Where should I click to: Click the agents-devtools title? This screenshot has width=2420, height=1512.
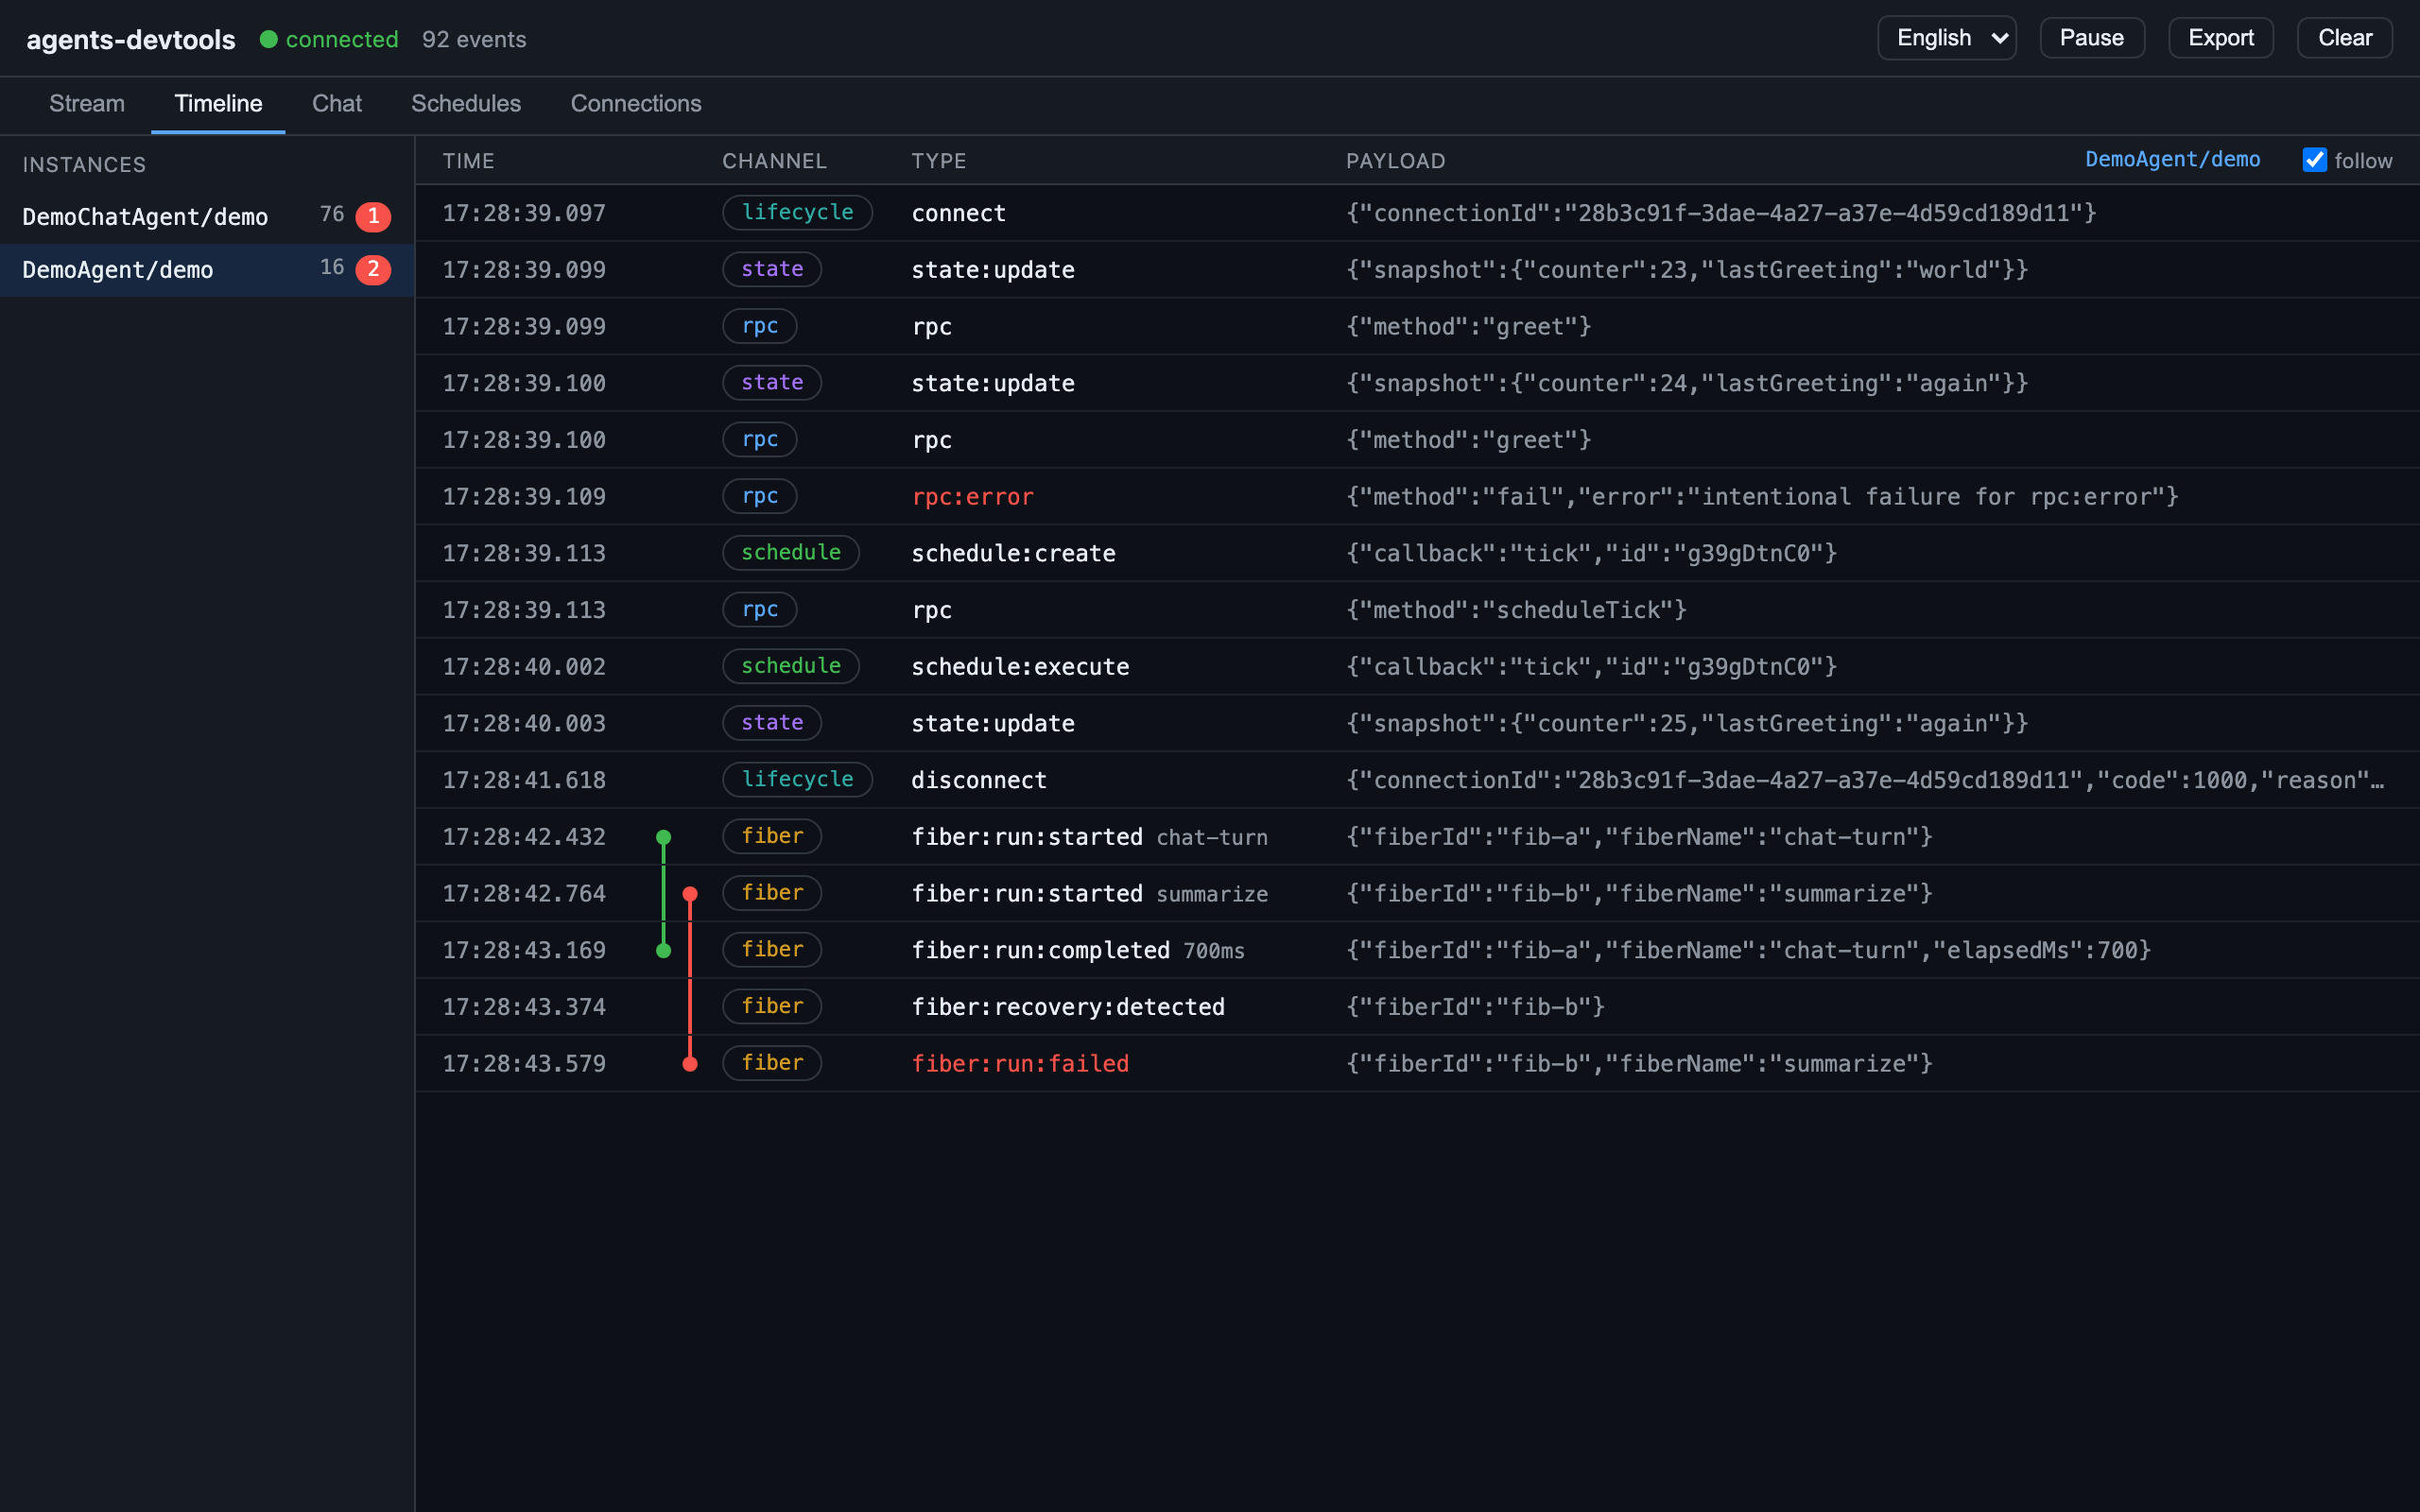131,39
